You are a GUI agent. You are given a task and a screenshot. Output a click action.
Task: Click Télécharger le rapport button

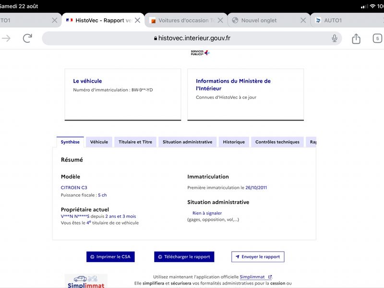184,257
